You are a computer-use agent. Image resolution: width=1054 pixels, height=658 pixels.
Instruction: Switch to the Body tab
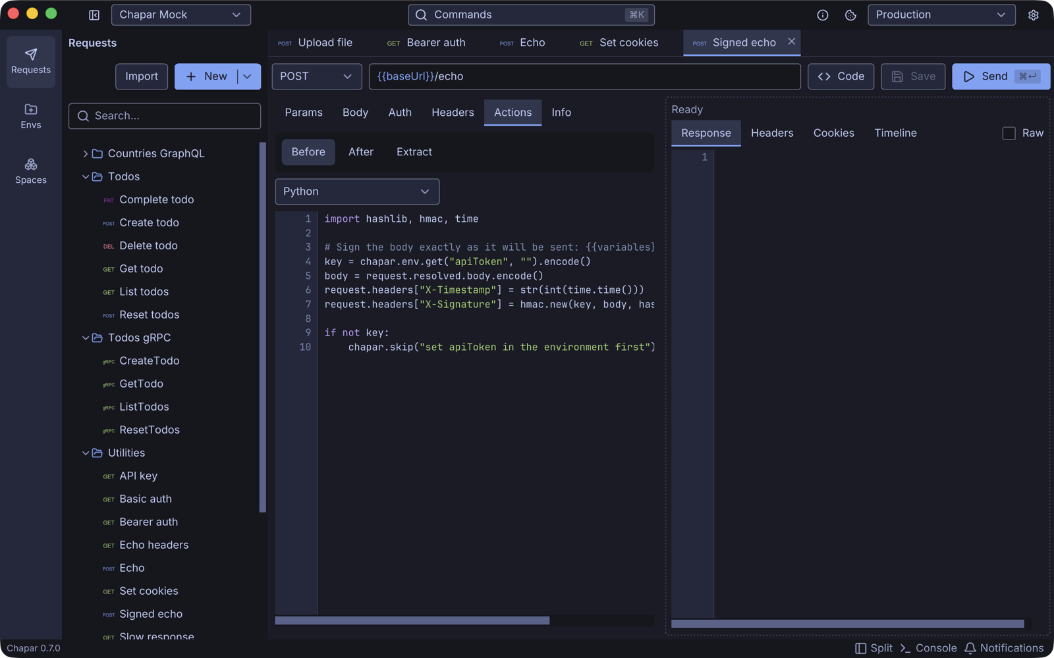(x=355, y=113)
